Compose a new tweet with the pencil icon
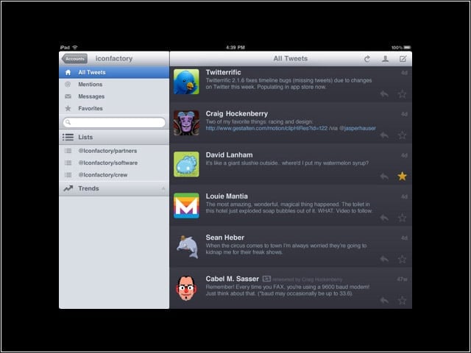The width and height of the screenshot is (471, 353). [x=403, y=59]
